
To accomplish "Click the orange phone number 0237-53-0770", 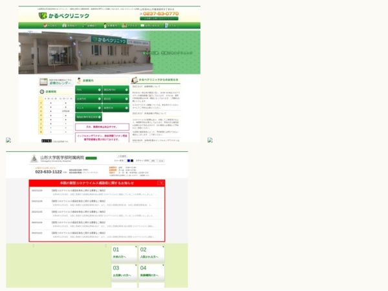I will point(161,14).
